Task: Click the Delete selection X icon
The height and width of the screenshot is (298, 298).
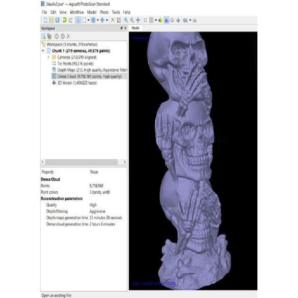Action: point(112,20)
